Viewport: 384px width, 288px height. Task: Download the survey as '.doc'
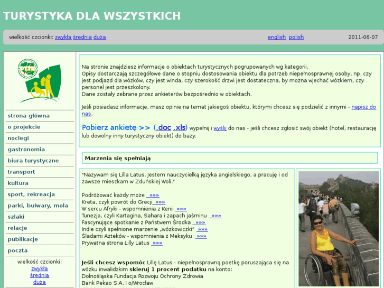pyautogui.click(x=163, y=128)
